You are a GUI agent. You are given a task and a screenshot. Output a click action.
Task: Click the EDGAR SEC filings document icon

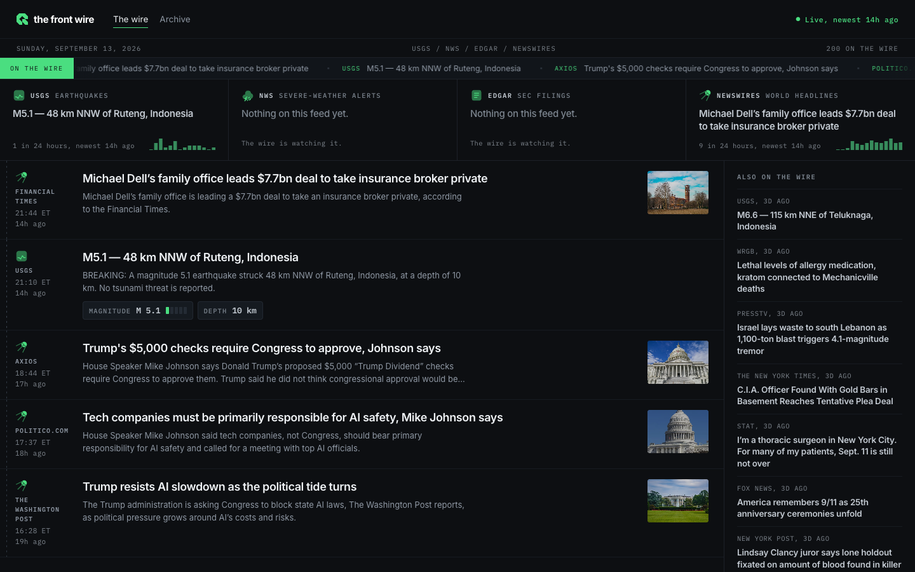click(477, 95)
